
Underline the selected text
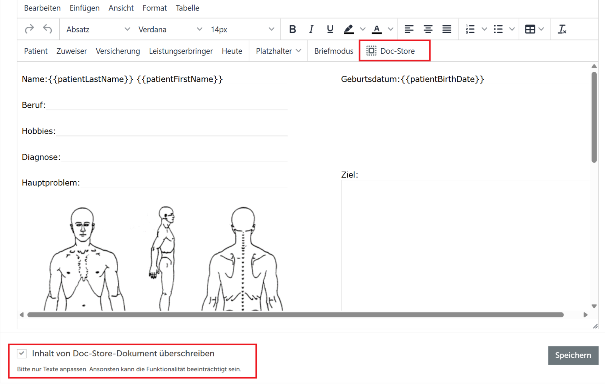point(330,29)
